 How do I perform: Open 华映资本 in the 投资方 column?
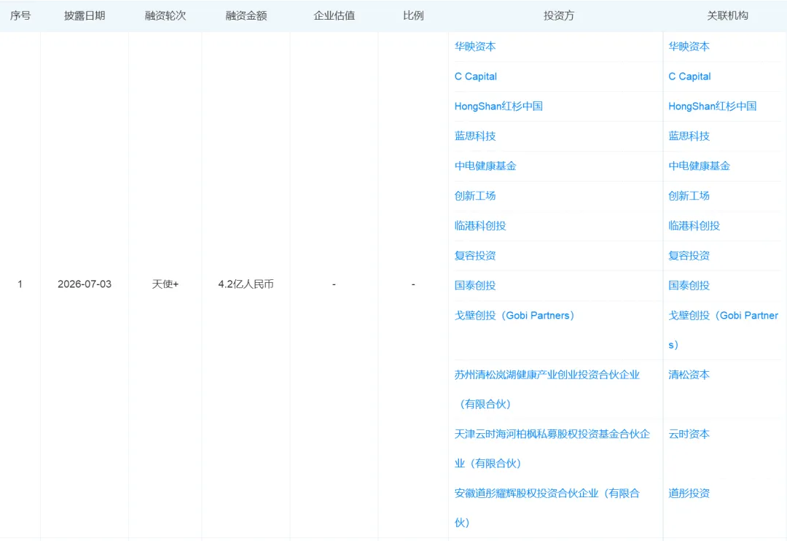pos(475,47)
